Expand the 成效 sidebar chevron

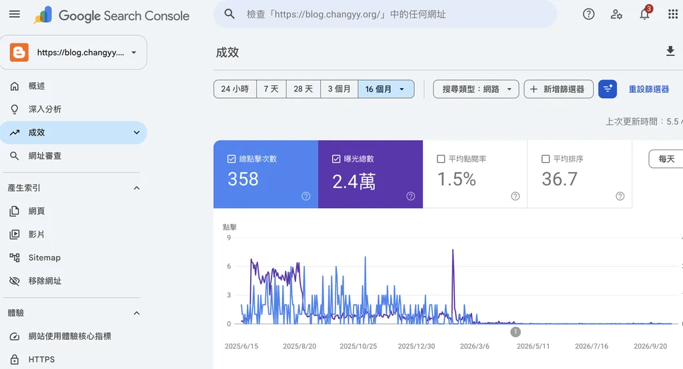point(136,132)
